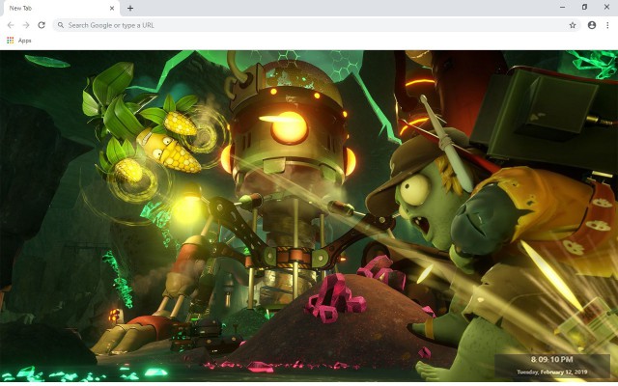The height and width of the screenshot is (386, 618).
Task: Click the search magnifier icon in address bar
Action: [60, 25]
